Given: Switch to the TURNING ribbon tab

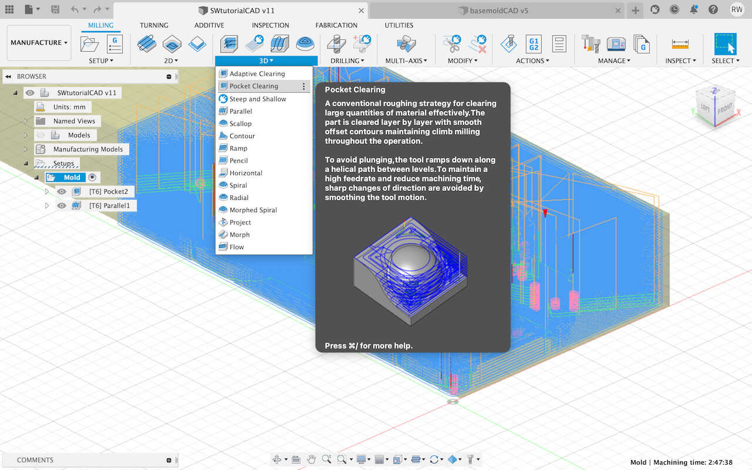Looking at the screenshot, I should [154, 25].
